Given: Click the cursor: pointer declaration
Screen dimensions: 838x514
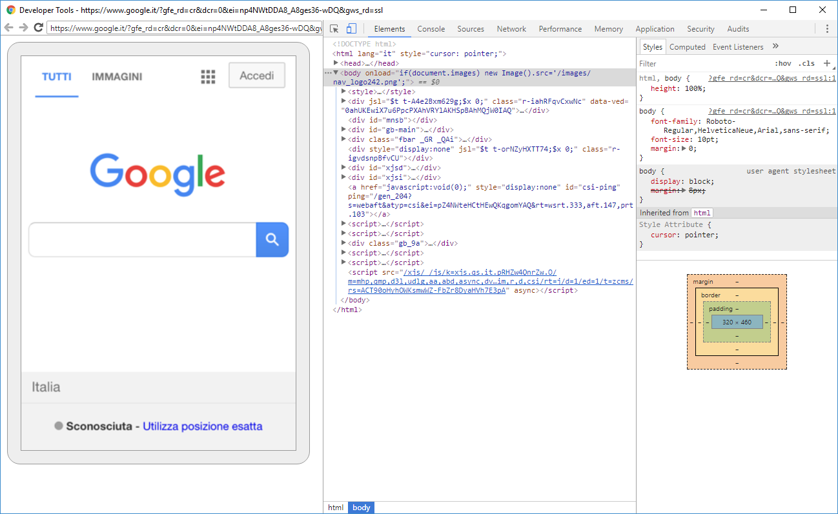Looking at the screenshot, I should [x=684, y=235].
